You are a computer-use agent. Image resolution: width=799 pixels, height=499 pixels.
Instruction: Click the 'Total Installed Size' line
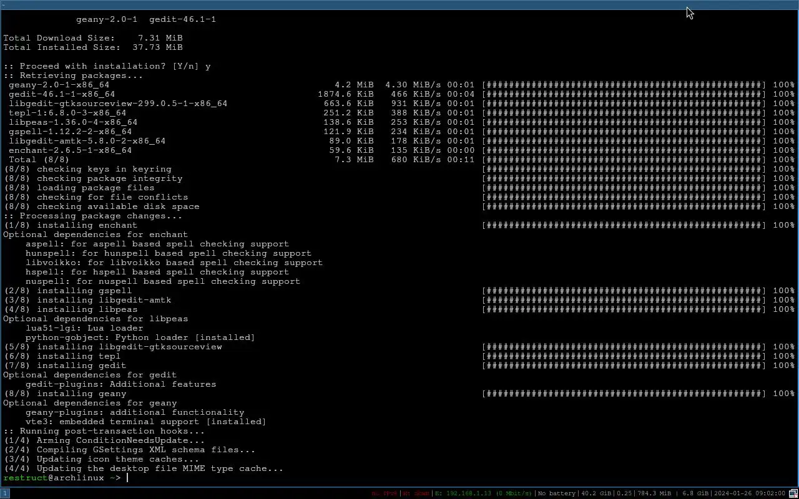(93, 47)
